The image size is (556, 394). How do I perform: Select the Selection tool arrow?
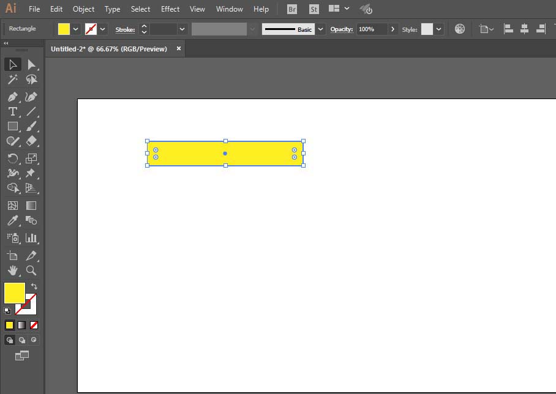[x=13, y=64]
